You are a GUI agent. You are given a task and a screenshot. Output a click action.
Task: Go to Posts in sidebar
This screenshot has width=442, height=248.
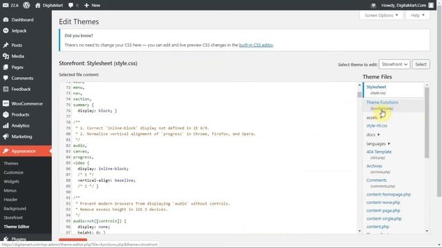coord(17,45)
